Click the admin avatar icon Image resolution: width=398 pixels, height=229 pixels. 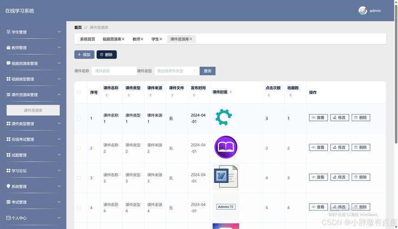pos(363,11)
